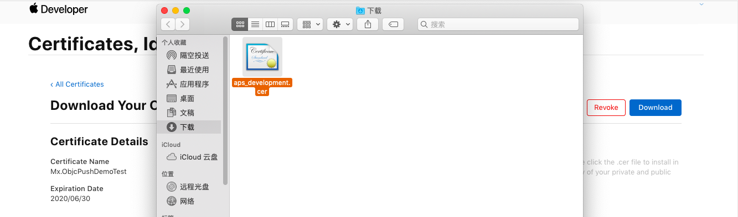Screen dimensions: 738x217
Task: Select the aps_development.cer file thumbnail
Action: coord(262,57)
